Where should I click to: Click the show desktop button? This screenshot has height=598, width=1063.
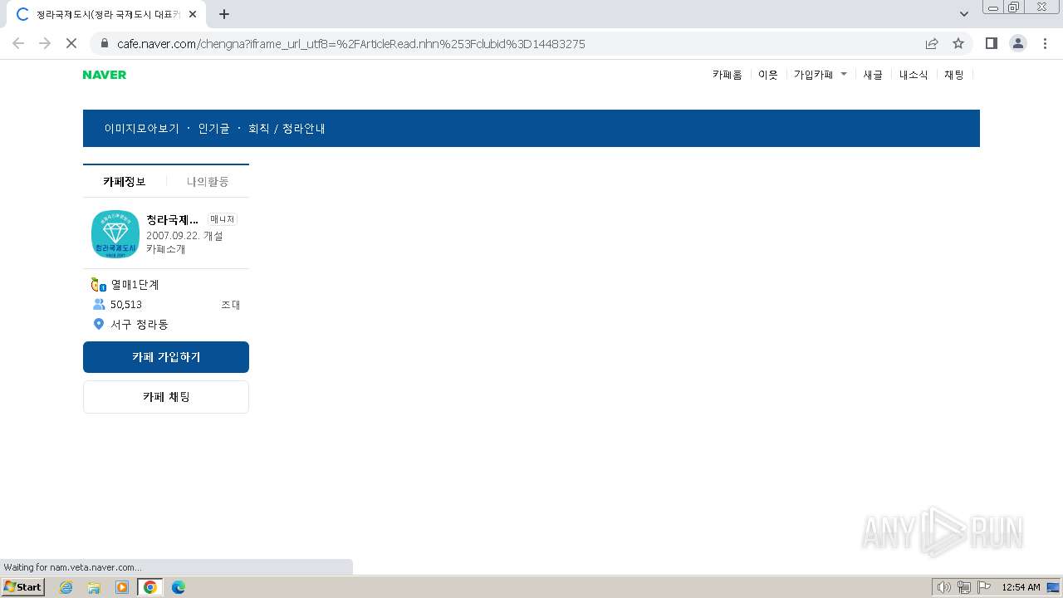tap(1054, 587)
